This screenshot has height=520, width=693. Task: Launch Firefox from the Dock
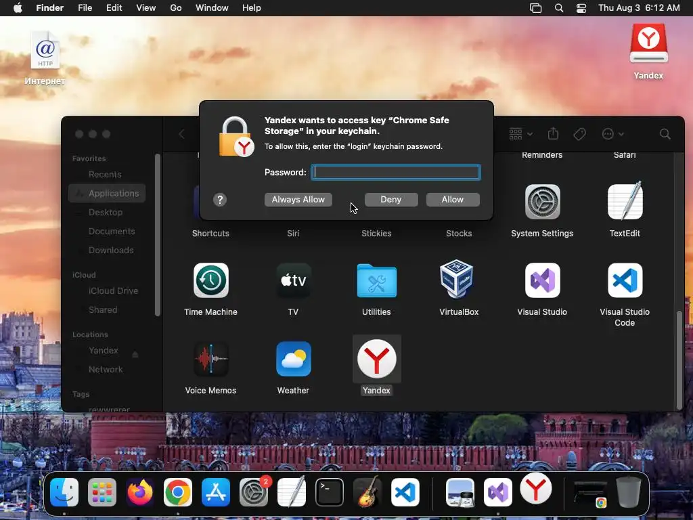(x=140, y=492)
